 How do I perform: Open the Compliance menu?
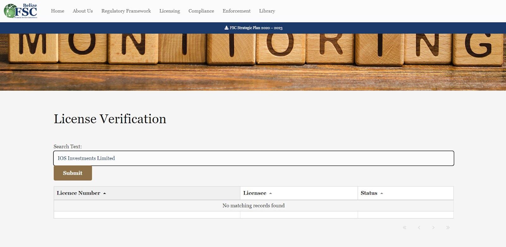pyautogui.click(x=201, y=11)
